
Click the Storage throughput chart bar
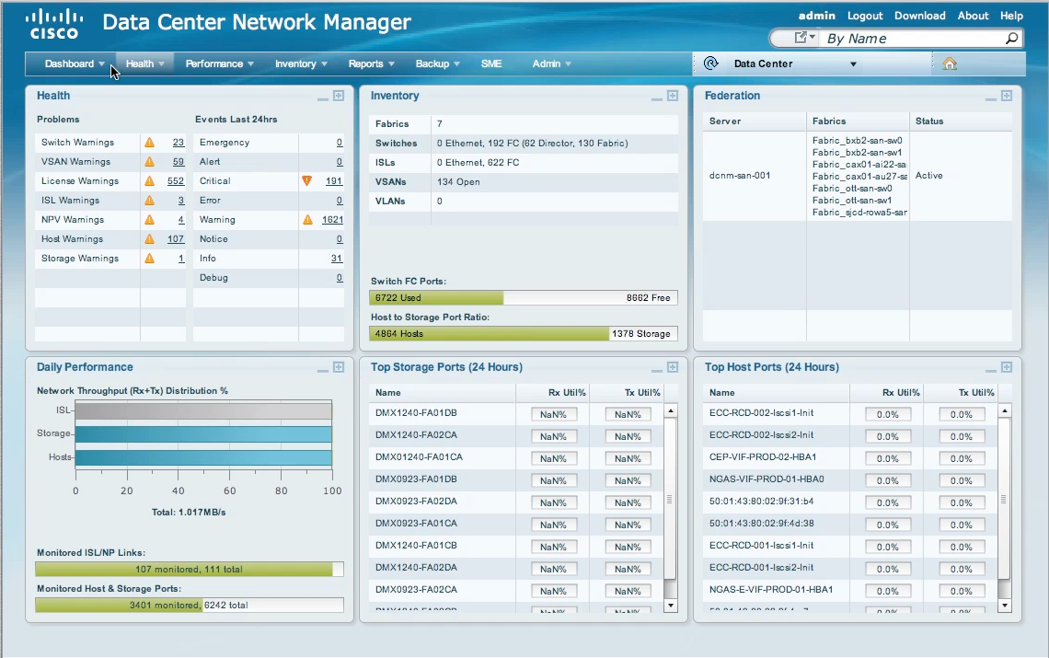203,434
